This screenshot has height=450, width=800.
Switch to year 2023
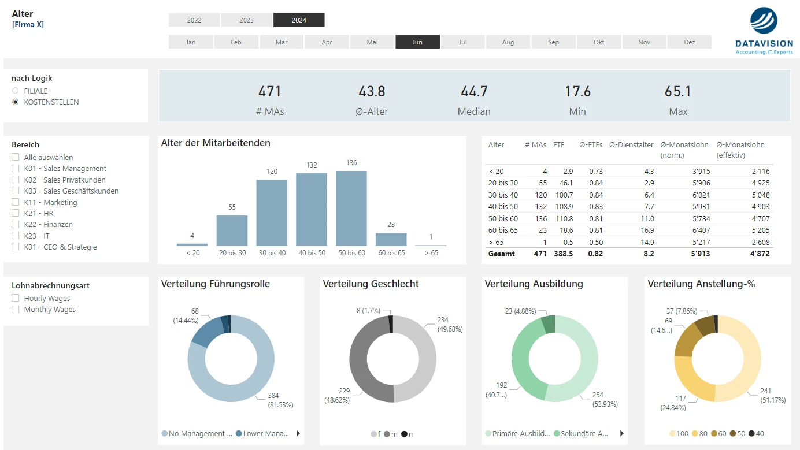coord(247,20)
